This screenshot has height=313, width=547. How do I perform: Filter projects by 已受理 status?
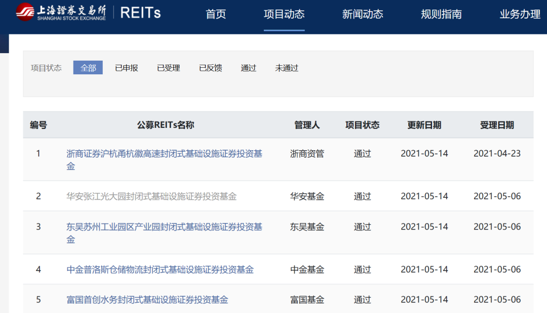[x=169, y=68]
